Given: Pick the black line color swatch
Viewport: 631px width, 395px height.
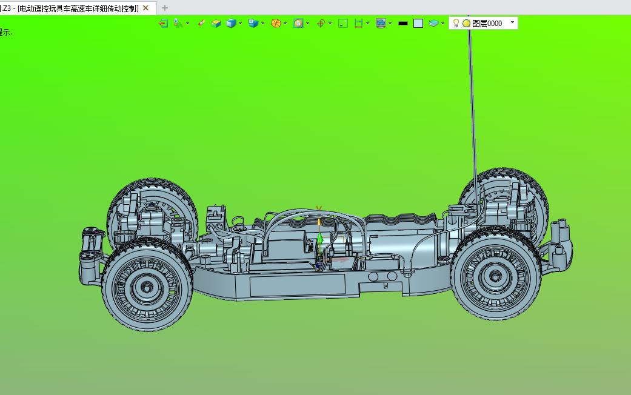Looking at the screenshot, I should pos(403,24).
